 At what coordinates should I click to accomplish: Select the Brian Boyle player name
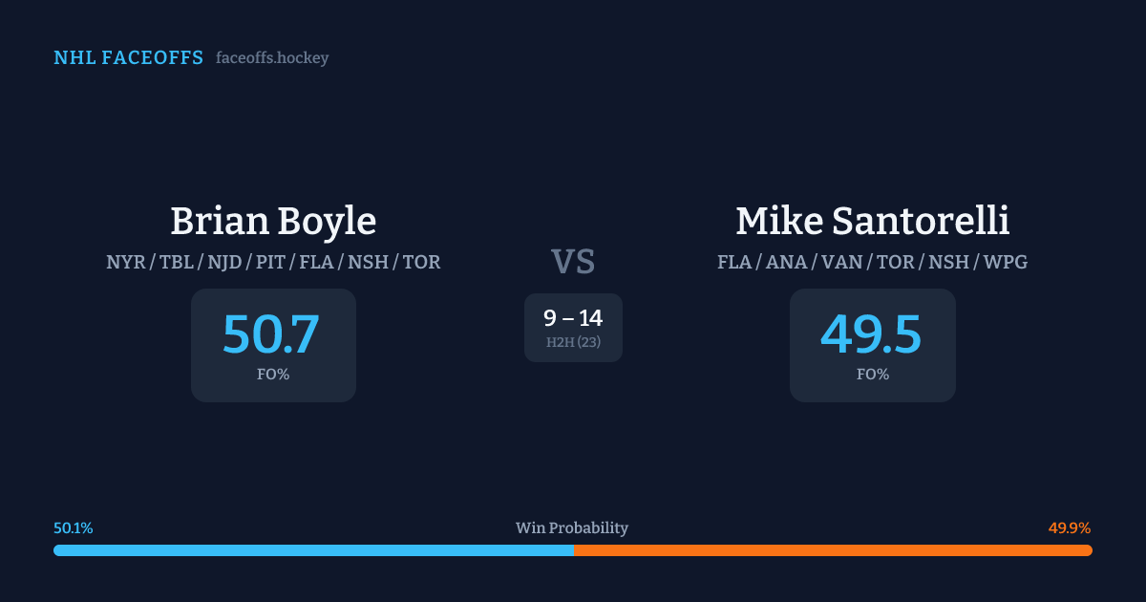click(273, 221)
